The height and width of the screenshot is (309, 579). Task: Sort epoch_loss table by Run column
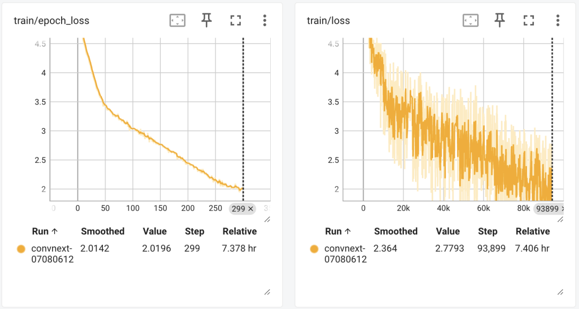[44, 231]
